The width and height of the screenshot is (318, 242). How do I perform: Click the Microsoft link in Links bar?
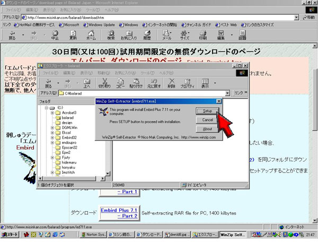[69, 25]
